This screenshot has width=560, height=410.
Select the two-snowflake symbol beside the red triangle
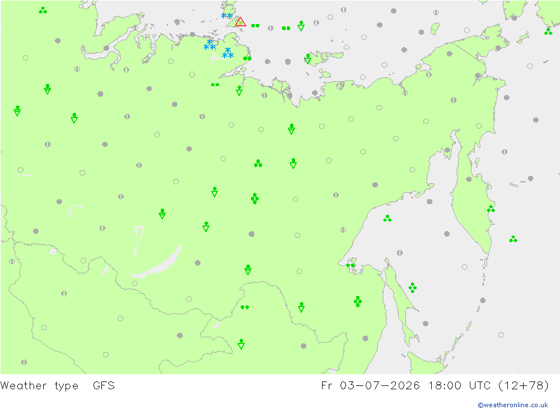(x=227, y=16)
